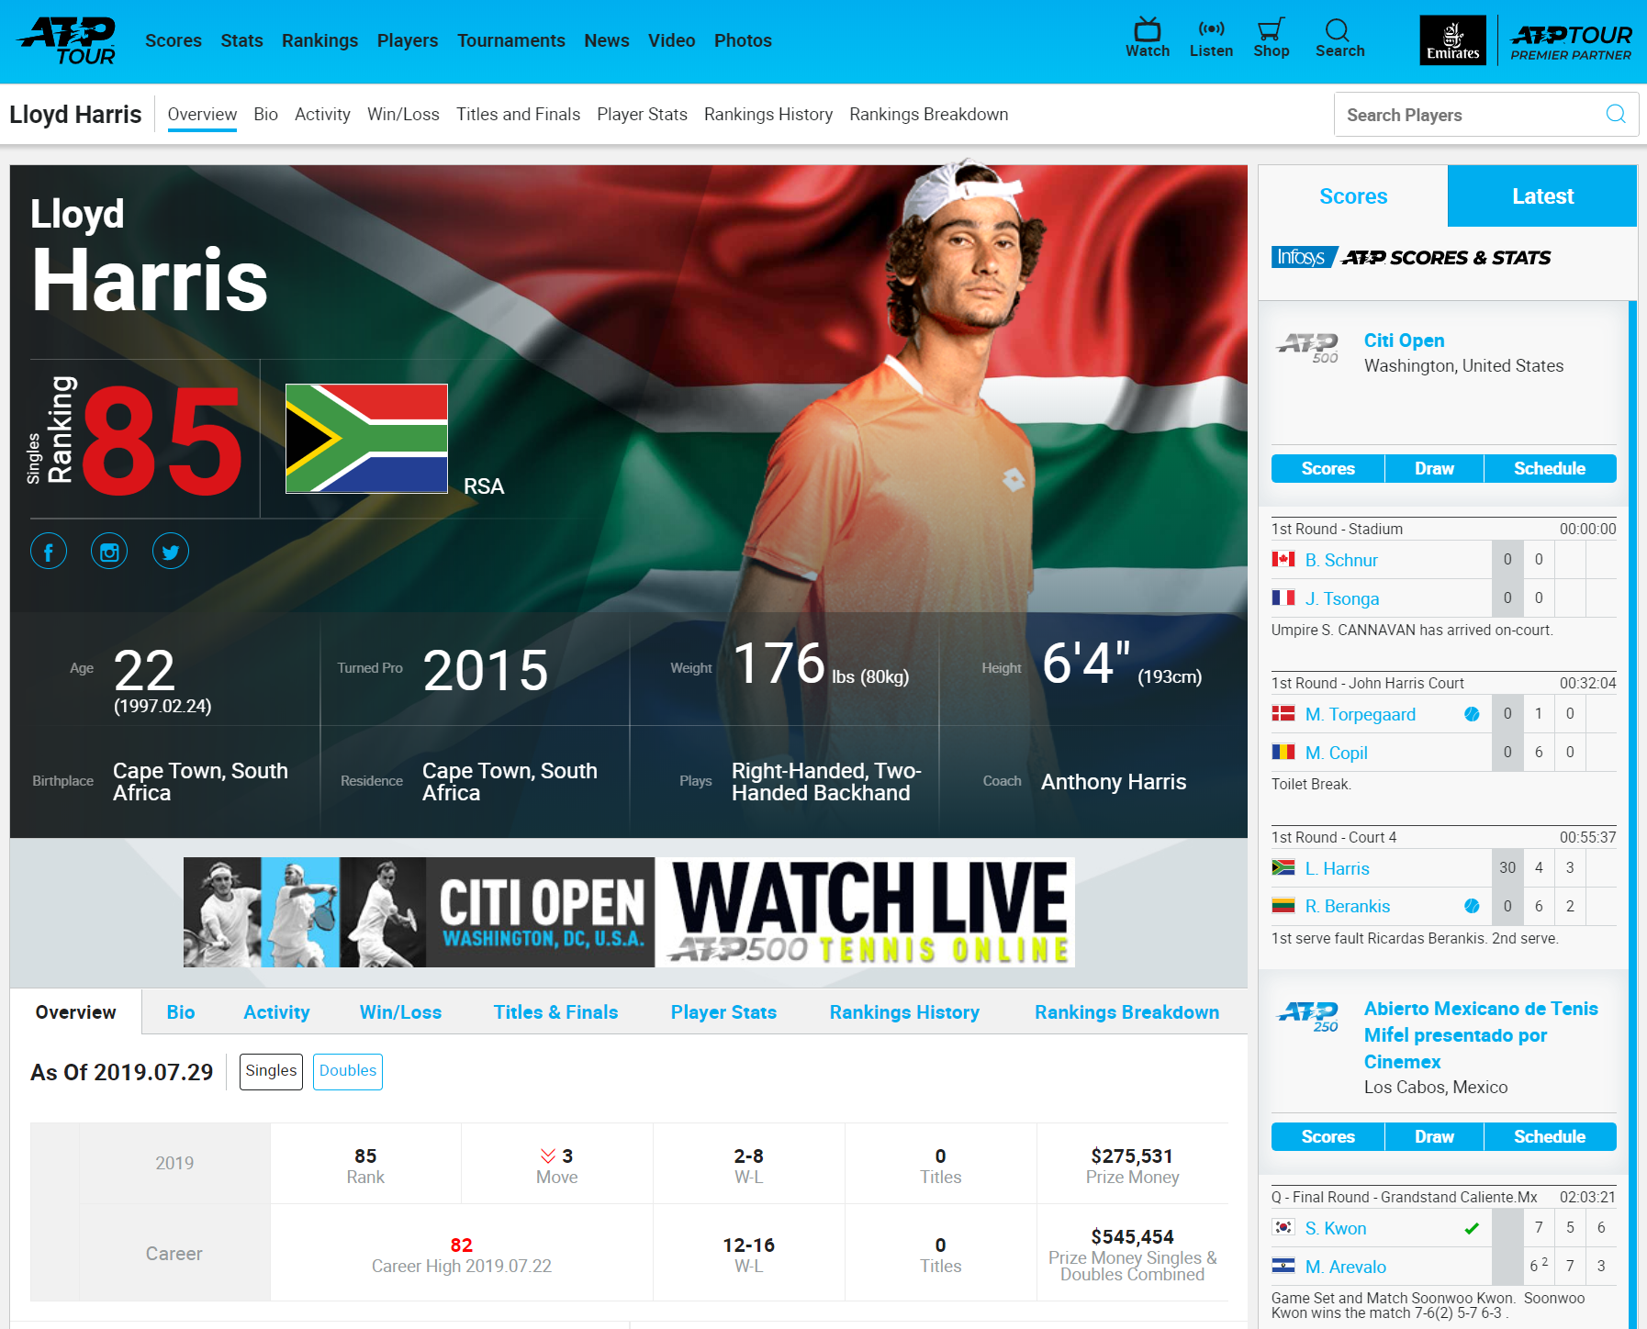This screenshot has height=1329, width=1647.
Task: Click the Citi Open Scores button
Action: click(1328, 468)
